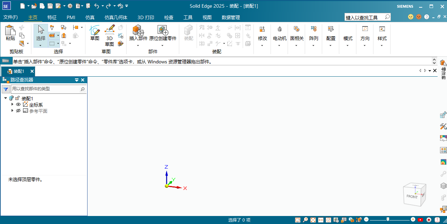Click the zoom slider handle in status bar
Screen dimensions: 447x224
(388, 220)
